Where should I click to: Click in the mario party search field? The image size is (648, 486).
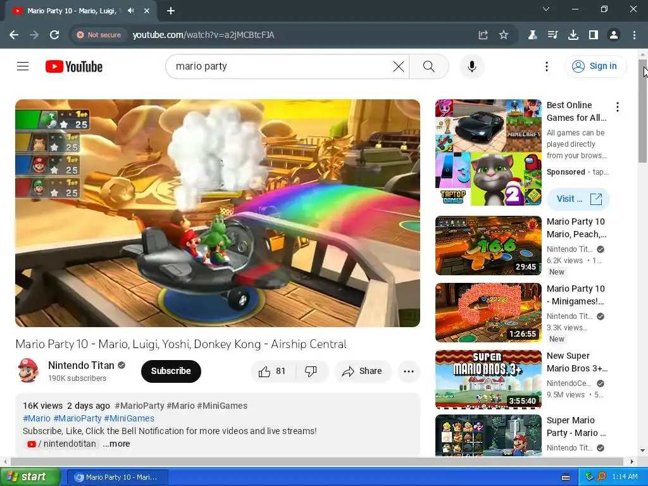[281, 66]
